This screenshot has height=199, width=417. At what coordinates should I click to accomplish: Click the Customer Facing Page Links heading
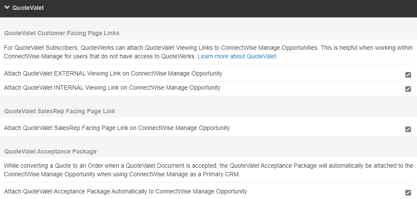coord(62,33)
